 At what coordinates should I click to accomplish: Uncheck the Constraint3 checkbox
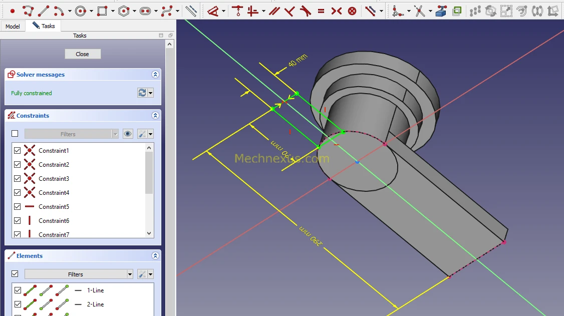pyautogui.click(x=18, y=179)
